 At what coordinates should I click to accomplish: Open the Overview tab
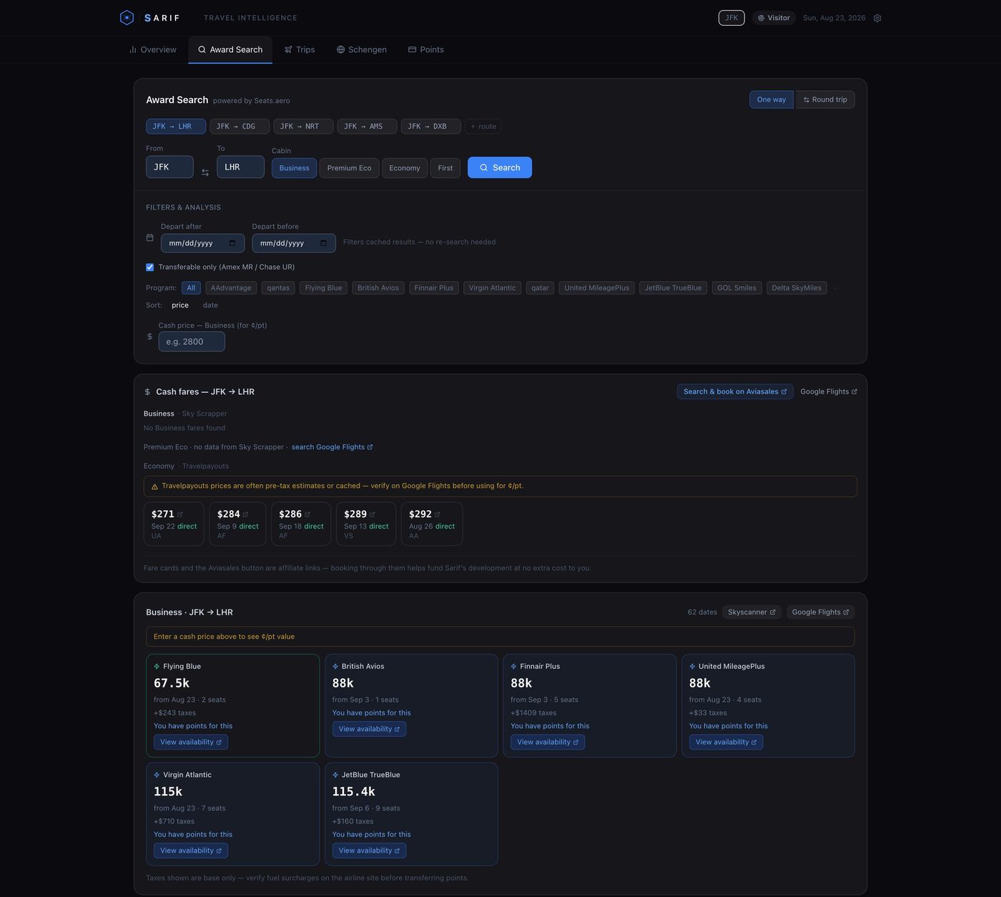click(153, 49)
